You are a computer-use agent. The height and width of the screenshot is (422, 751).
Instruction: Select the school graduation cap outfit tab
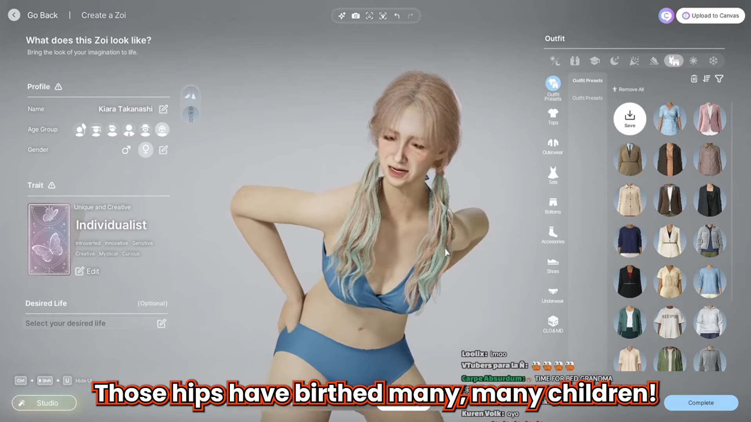coord(595,61)
